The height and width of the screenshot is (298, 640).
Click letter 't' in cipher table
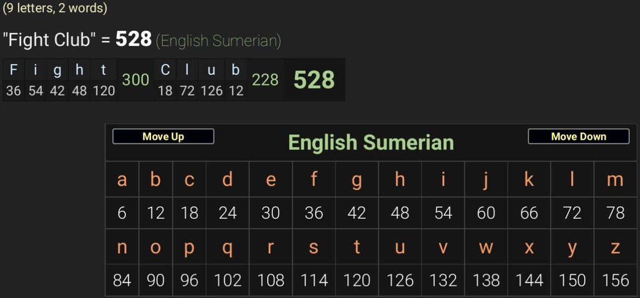pyautogui.click(x=357, y=247)
